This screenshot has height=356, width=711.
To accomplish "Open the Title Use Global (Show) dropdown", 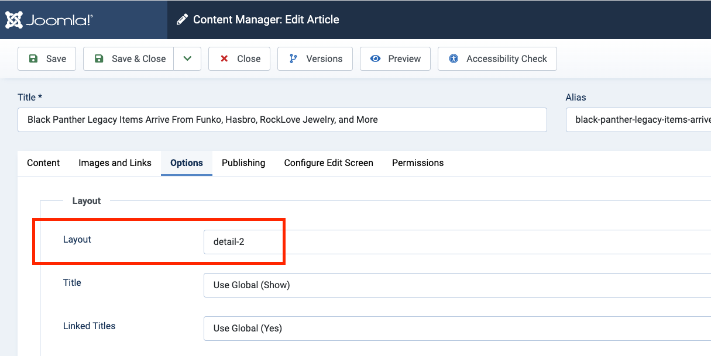I will [456, 285].
